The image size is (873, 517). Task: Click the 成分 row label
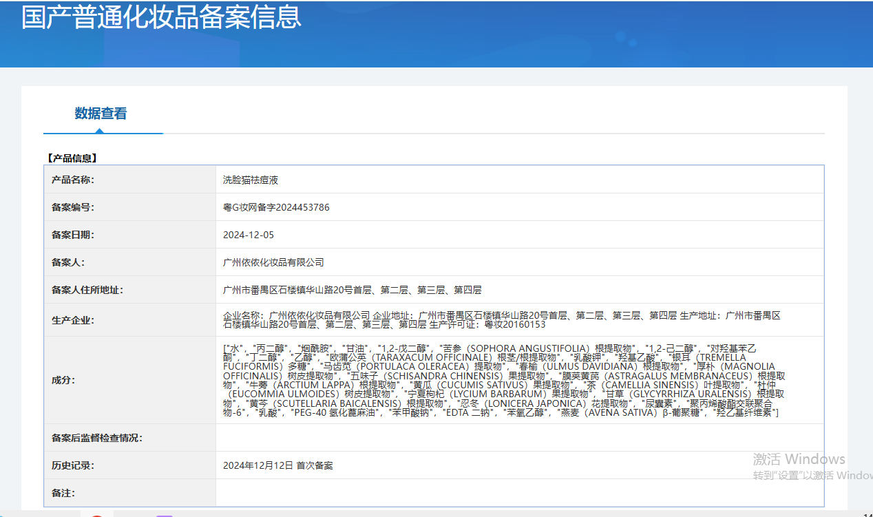(63, 380)
